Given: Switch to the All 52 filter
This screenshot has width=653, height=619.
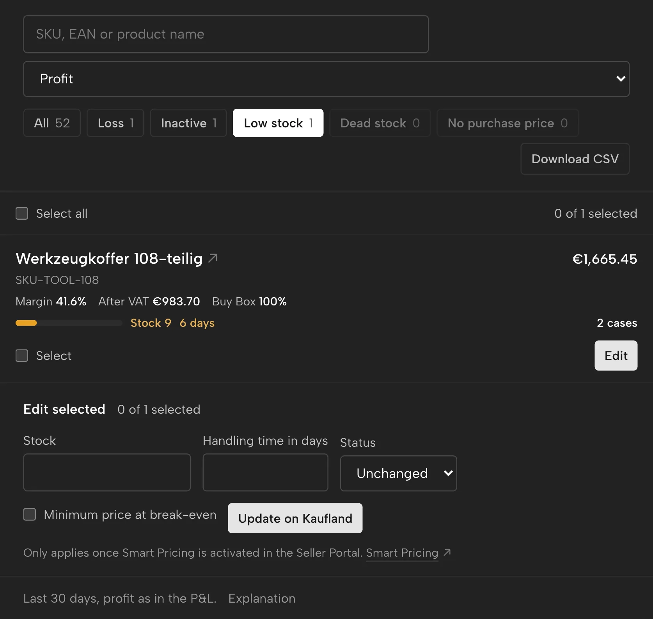Looking at the screenshot, I should click(x=52, y=123).
